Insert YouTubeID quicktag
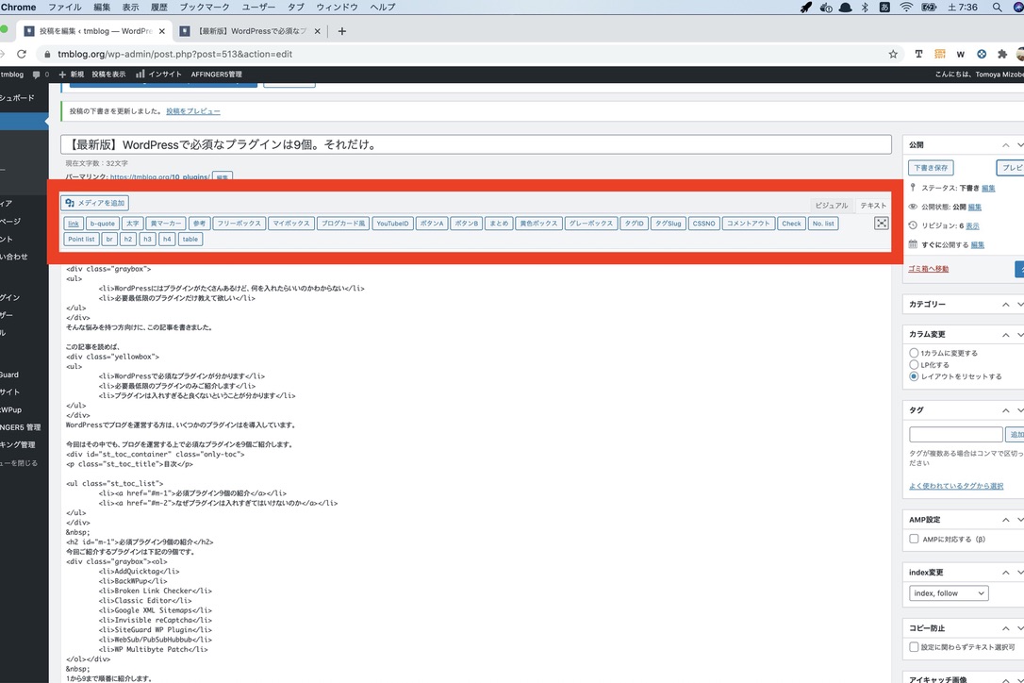1024x683 pixels. pos(392,224)
